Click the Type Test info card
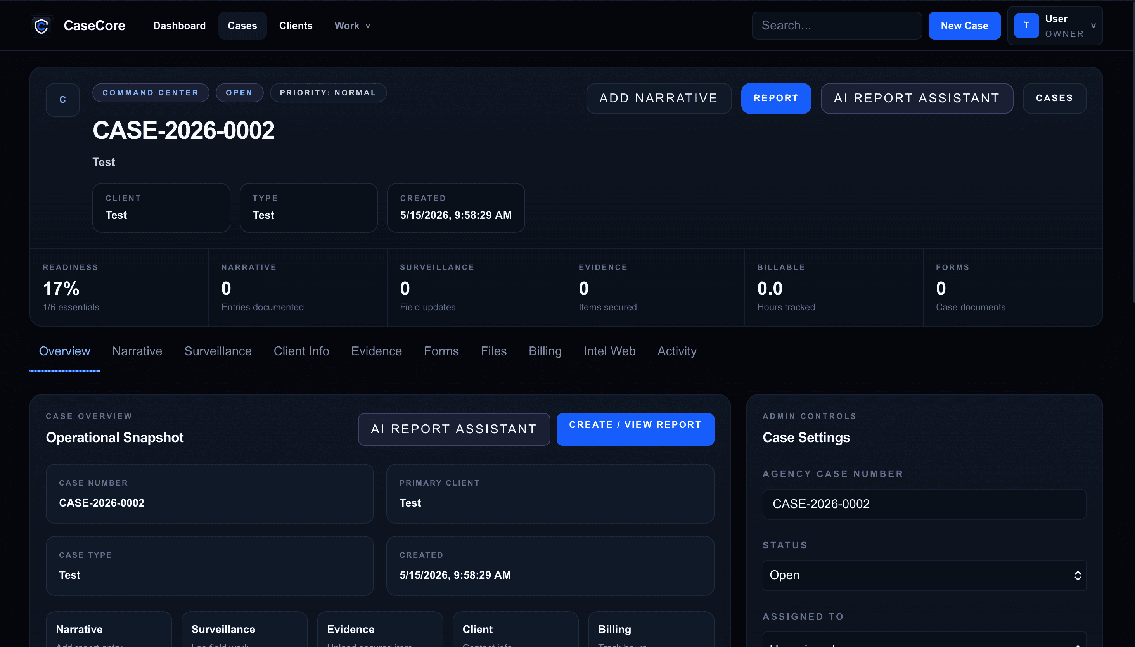The width and height of the screenshot is (1135, 647). [308, 208]
